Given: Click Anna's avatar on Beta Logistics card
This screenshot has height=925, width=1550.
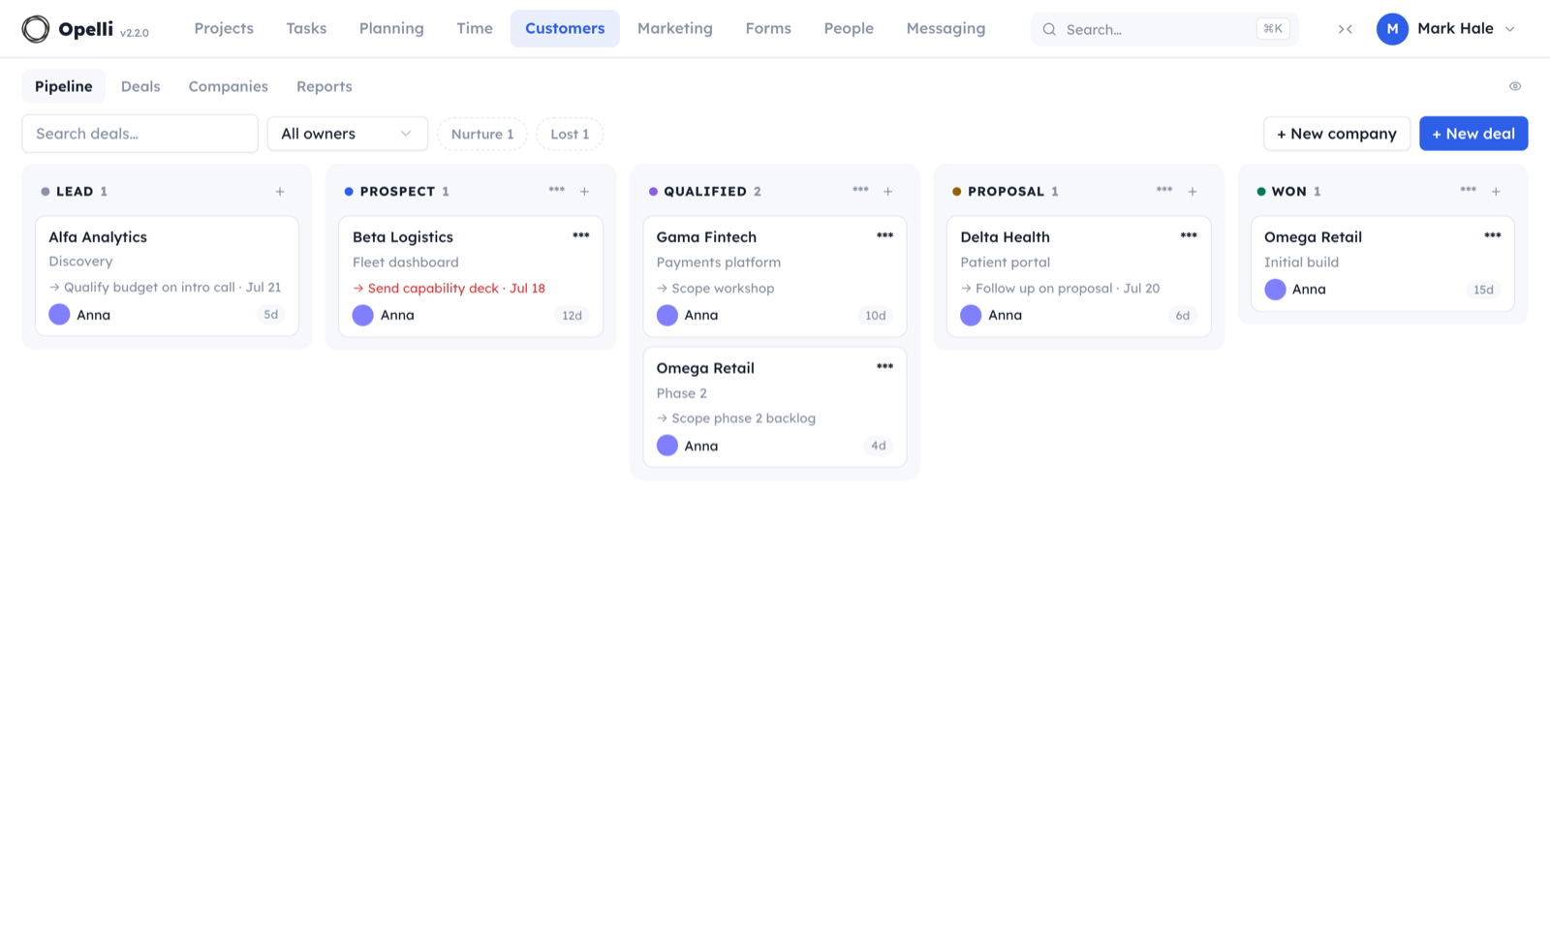Looking at the screenshot, I should pyautogui.click(x=363, y=315).
